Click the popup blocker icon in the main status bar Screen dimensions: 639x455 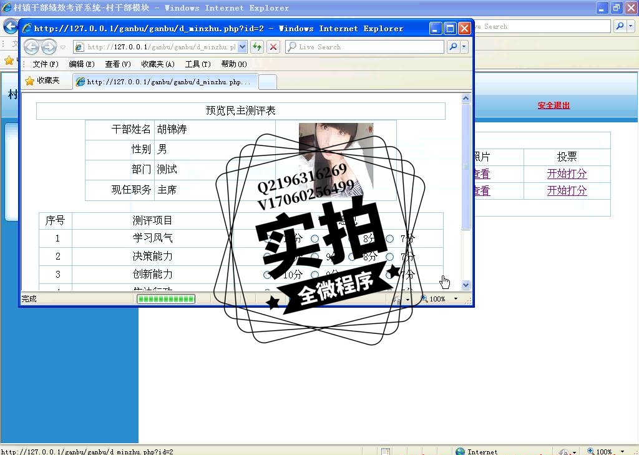(386, 451)
